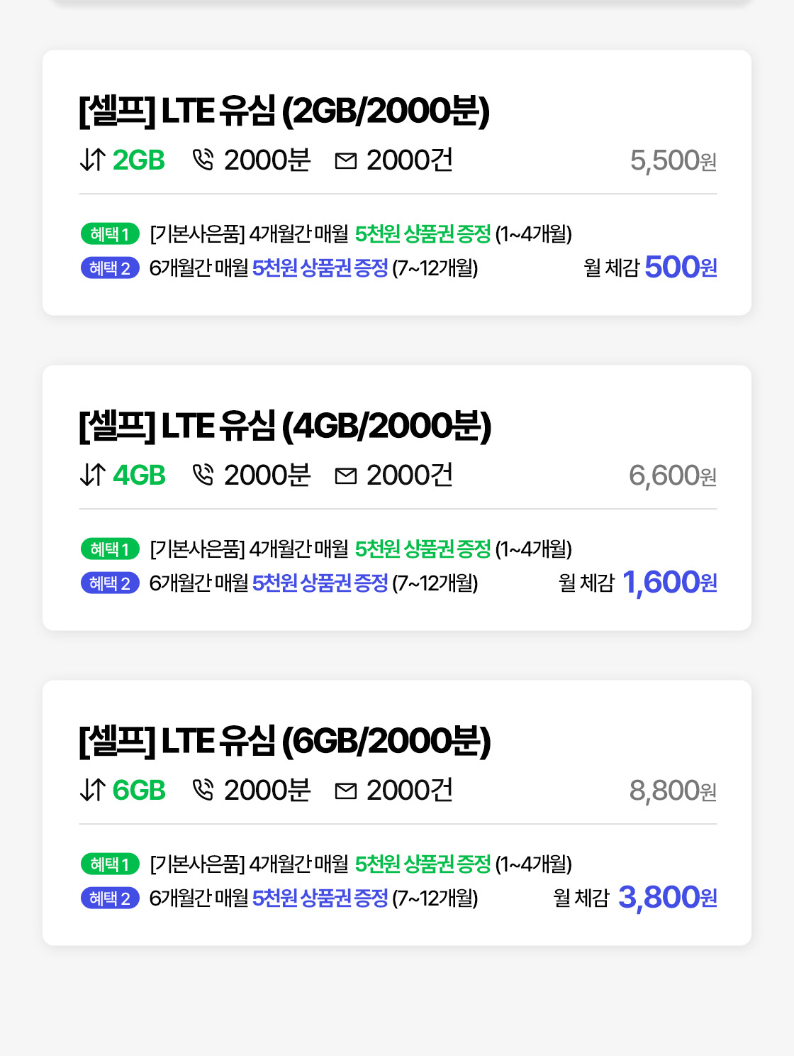Open the LTE 유심 (2GB/2000분) plan title

pyautogui.click(x=284, y=111)
